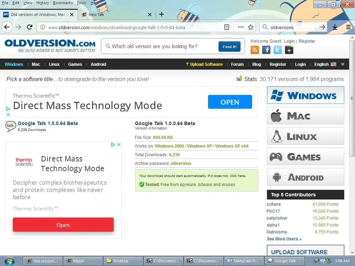Open the English language selector
This screenshot has height=266, width=355.
pos(325,64)
